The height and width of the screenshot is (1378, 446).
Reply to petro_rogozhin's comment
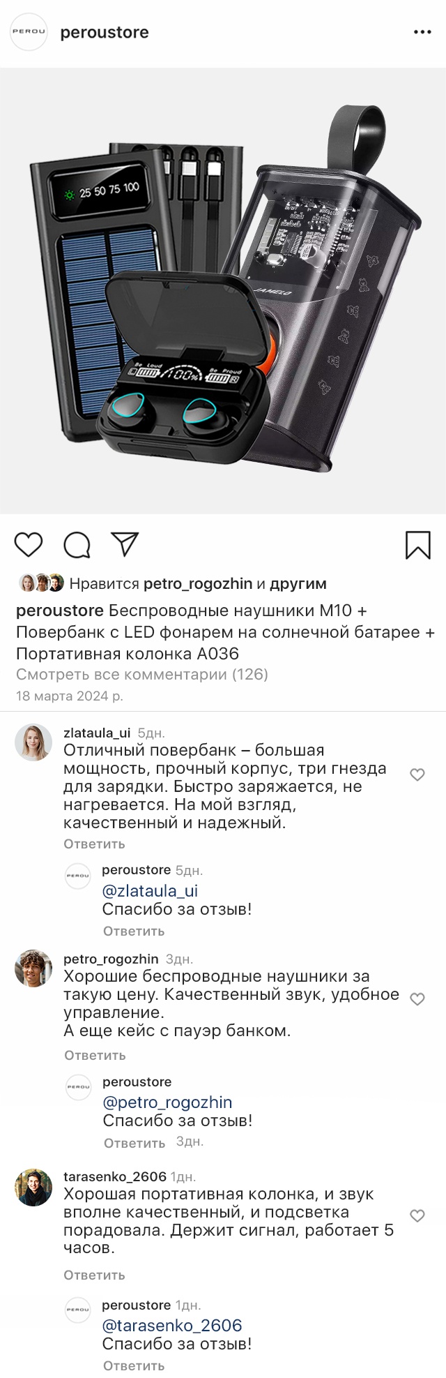click(x=95, y=1056)
